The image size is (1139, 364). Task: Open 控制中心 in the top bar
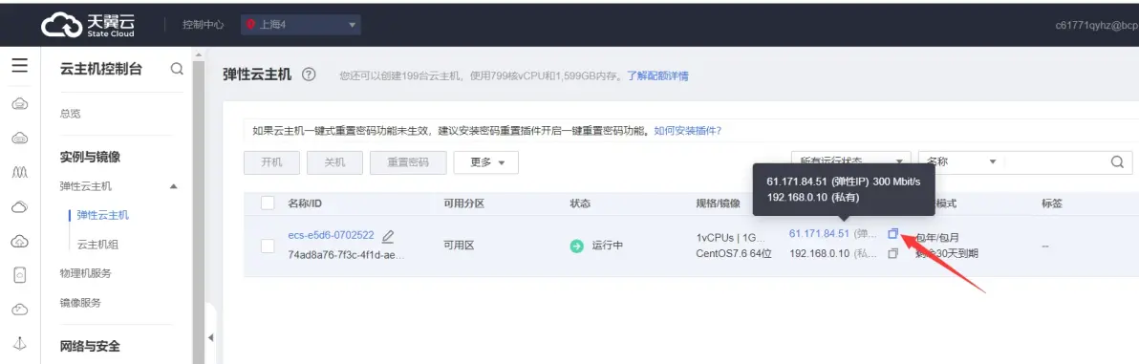pos(204,25)
